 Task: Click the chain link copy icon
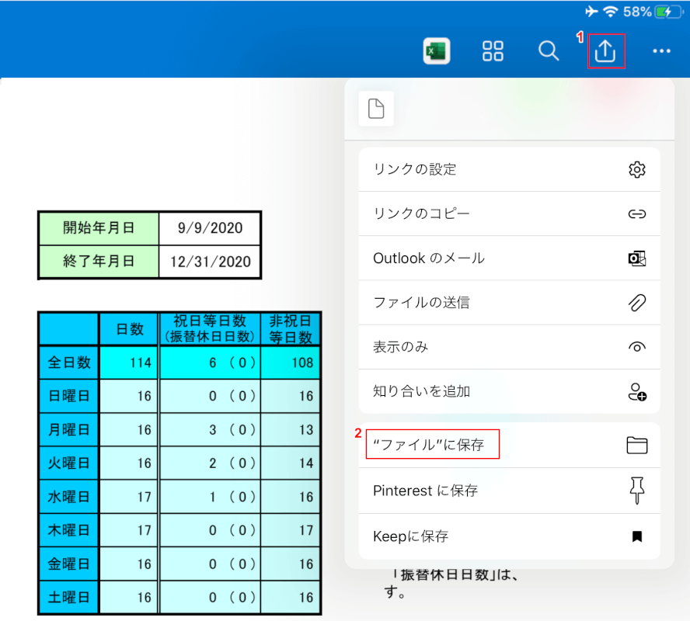[636, 214]
